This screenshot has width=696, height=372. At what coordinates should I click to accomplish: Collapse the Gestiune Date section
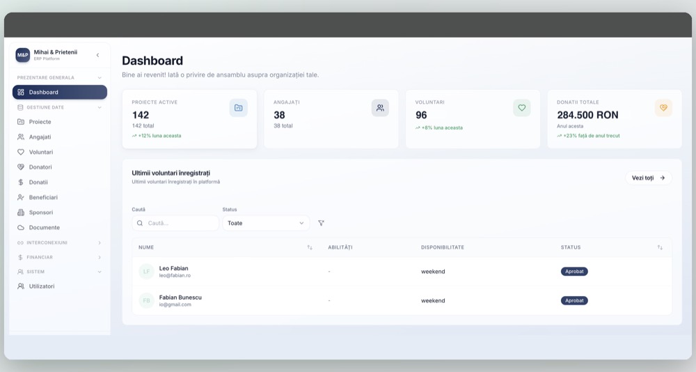tap(100, 107)
